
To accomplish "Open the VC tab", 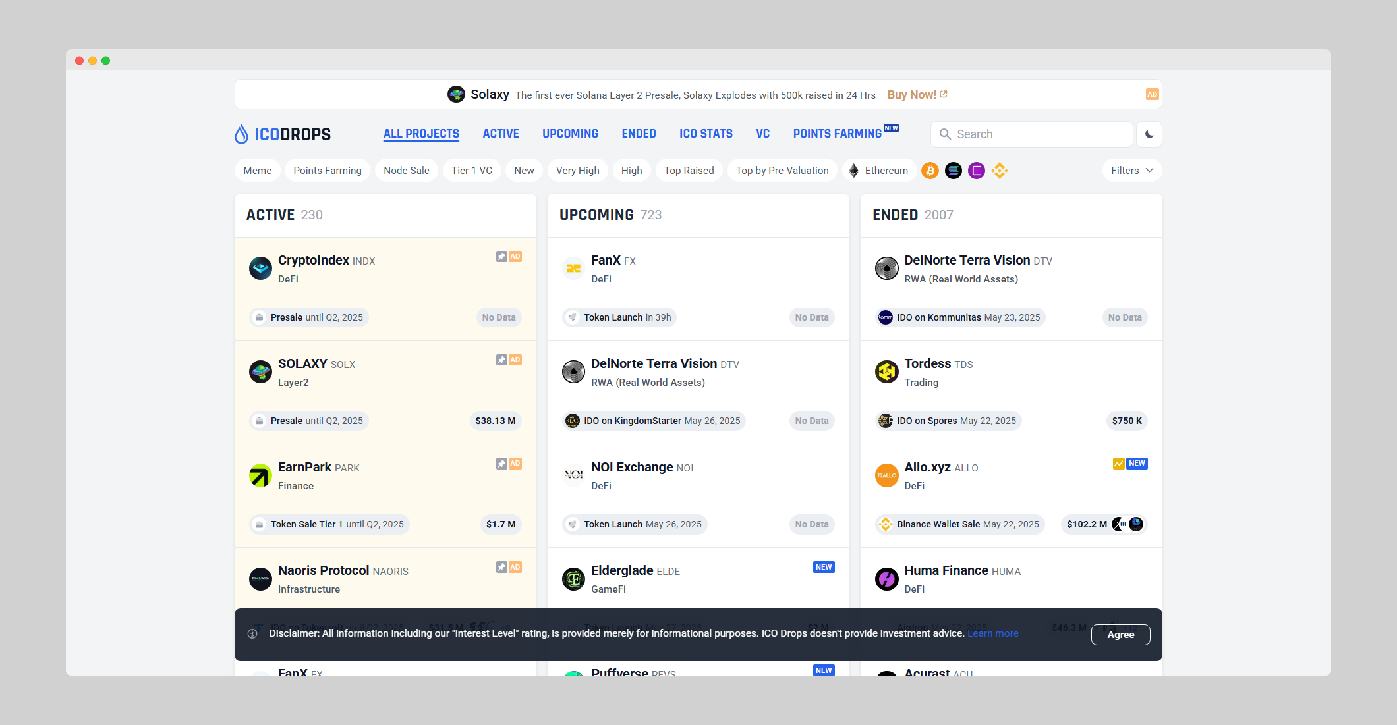I will [762, 134].
